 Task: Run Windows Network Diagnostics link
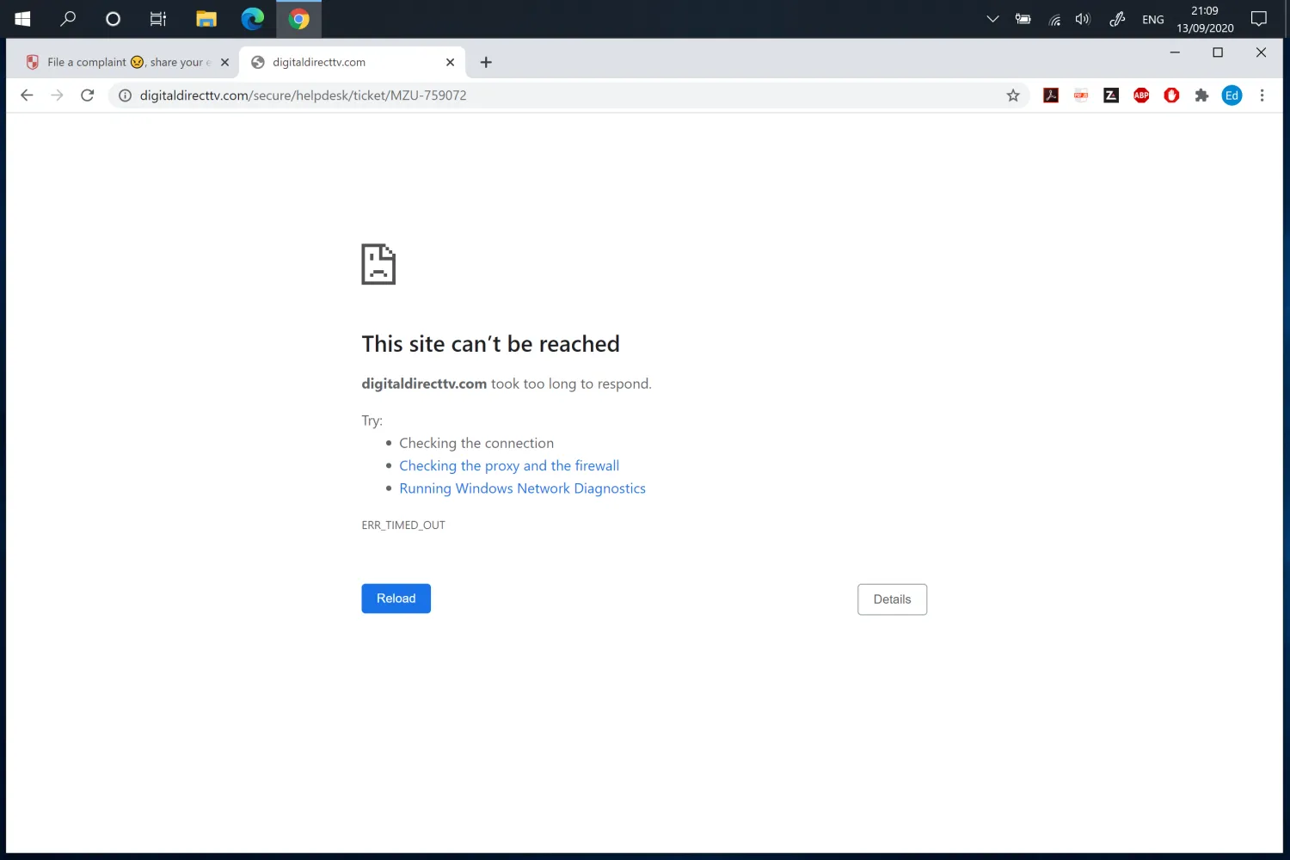point(522,488)
